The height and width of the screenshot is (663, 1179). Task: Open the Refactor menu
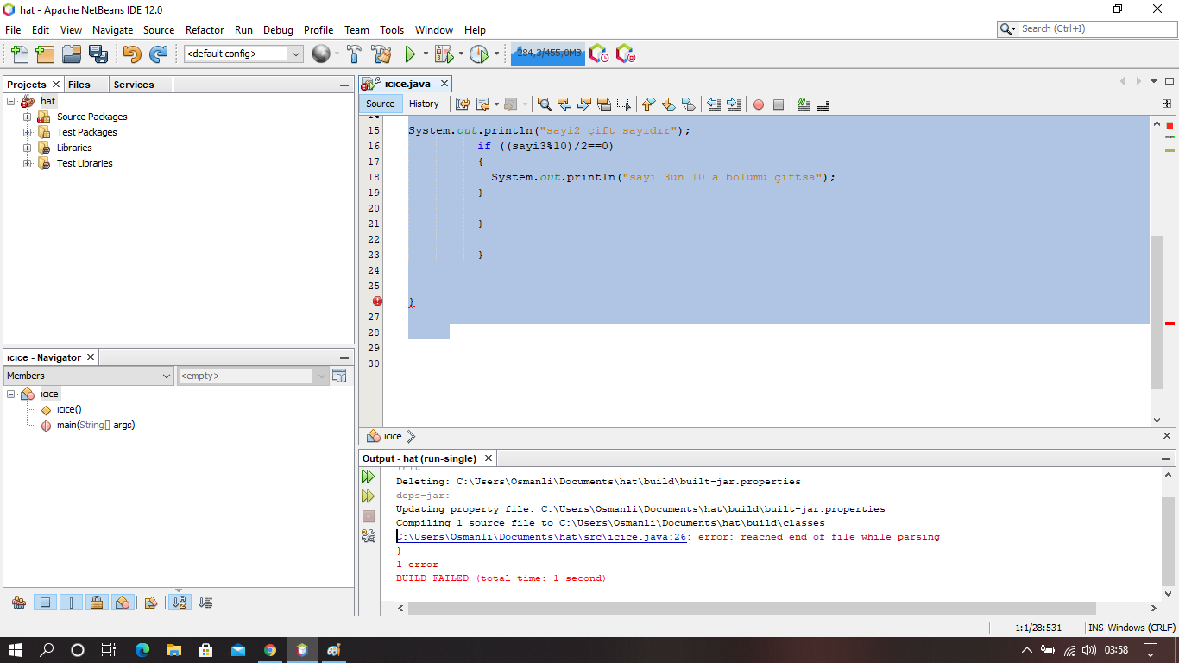click(205, 29)
